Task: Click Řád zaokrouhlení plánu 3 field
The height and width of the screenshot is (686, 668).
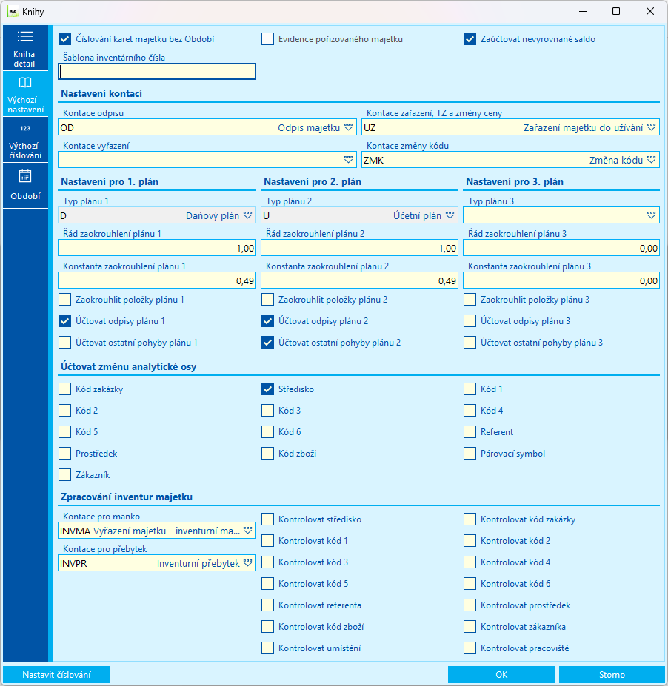Action: tap(561, 248)
